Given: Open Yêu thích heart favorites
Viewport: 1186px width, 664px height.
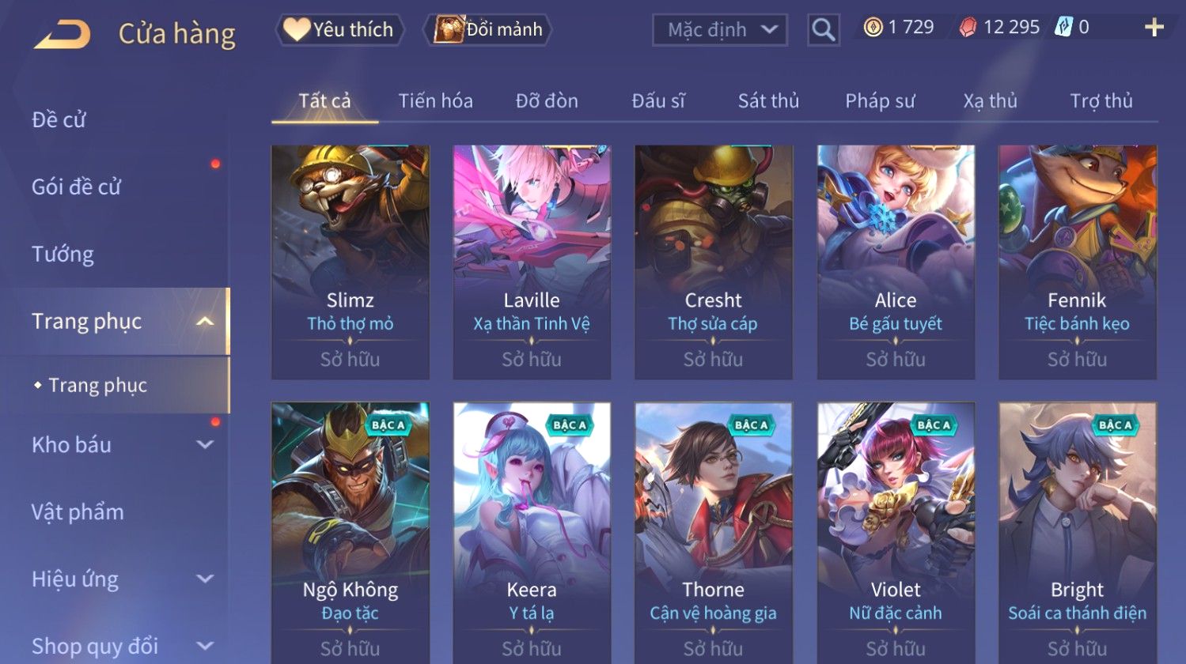Looking at the screenshot, I should click(x=339, y=30).
